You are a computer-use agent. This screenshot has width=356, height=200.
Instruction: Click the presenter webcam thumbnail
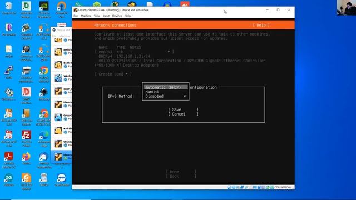click(346, 7)
